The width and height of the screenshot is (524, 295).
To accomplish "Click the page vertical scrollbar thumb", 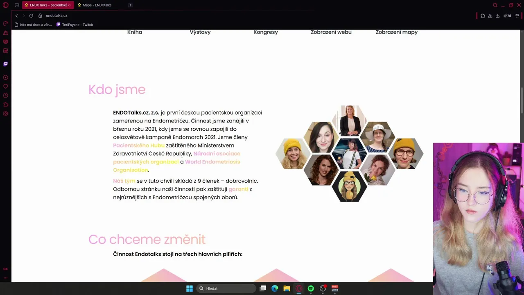I will coord(522,101).
